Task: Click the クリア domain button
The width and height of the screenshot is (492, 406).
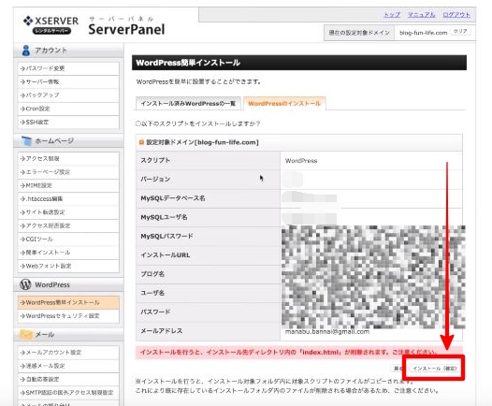Action: coord(460,32)
